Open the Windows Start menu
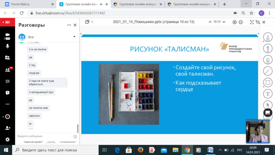 click(6, 150)
